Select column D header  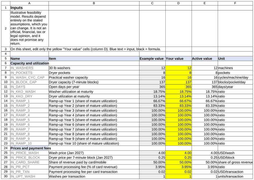[179, 3]
